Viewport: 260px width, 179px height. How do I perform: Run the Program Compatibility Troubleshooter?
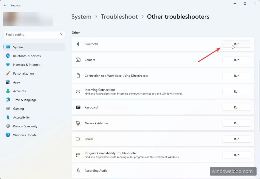pos(236,155)
